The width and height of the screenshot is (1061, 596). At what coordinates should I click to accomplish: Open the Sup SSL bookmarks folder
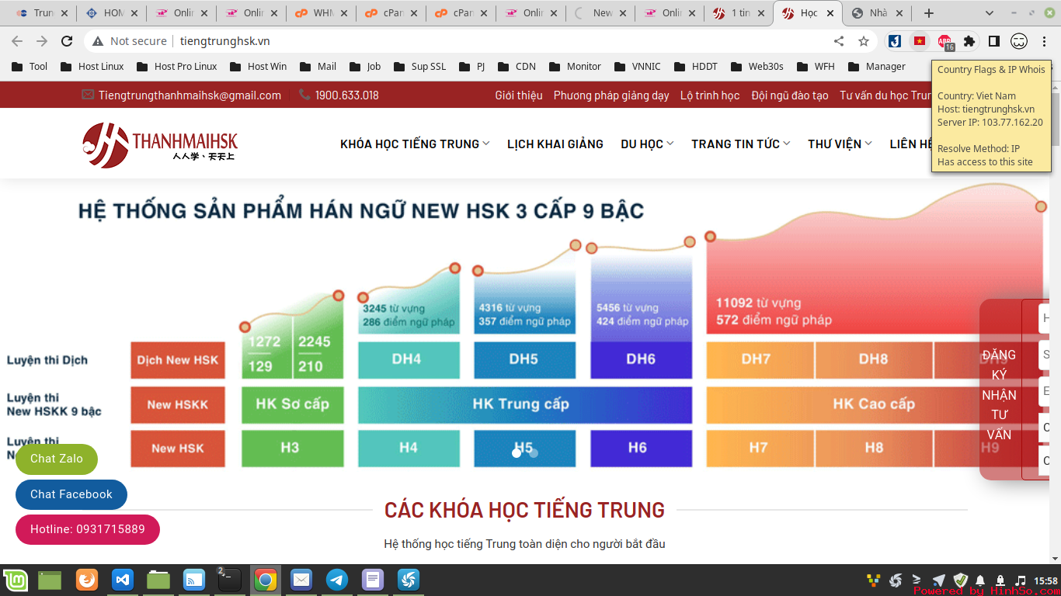click(419, 67)
